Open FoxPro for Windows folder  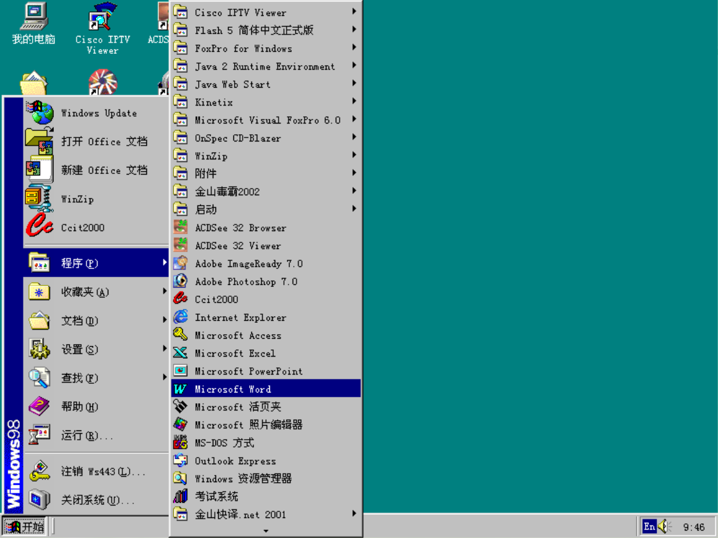[265, 48]
